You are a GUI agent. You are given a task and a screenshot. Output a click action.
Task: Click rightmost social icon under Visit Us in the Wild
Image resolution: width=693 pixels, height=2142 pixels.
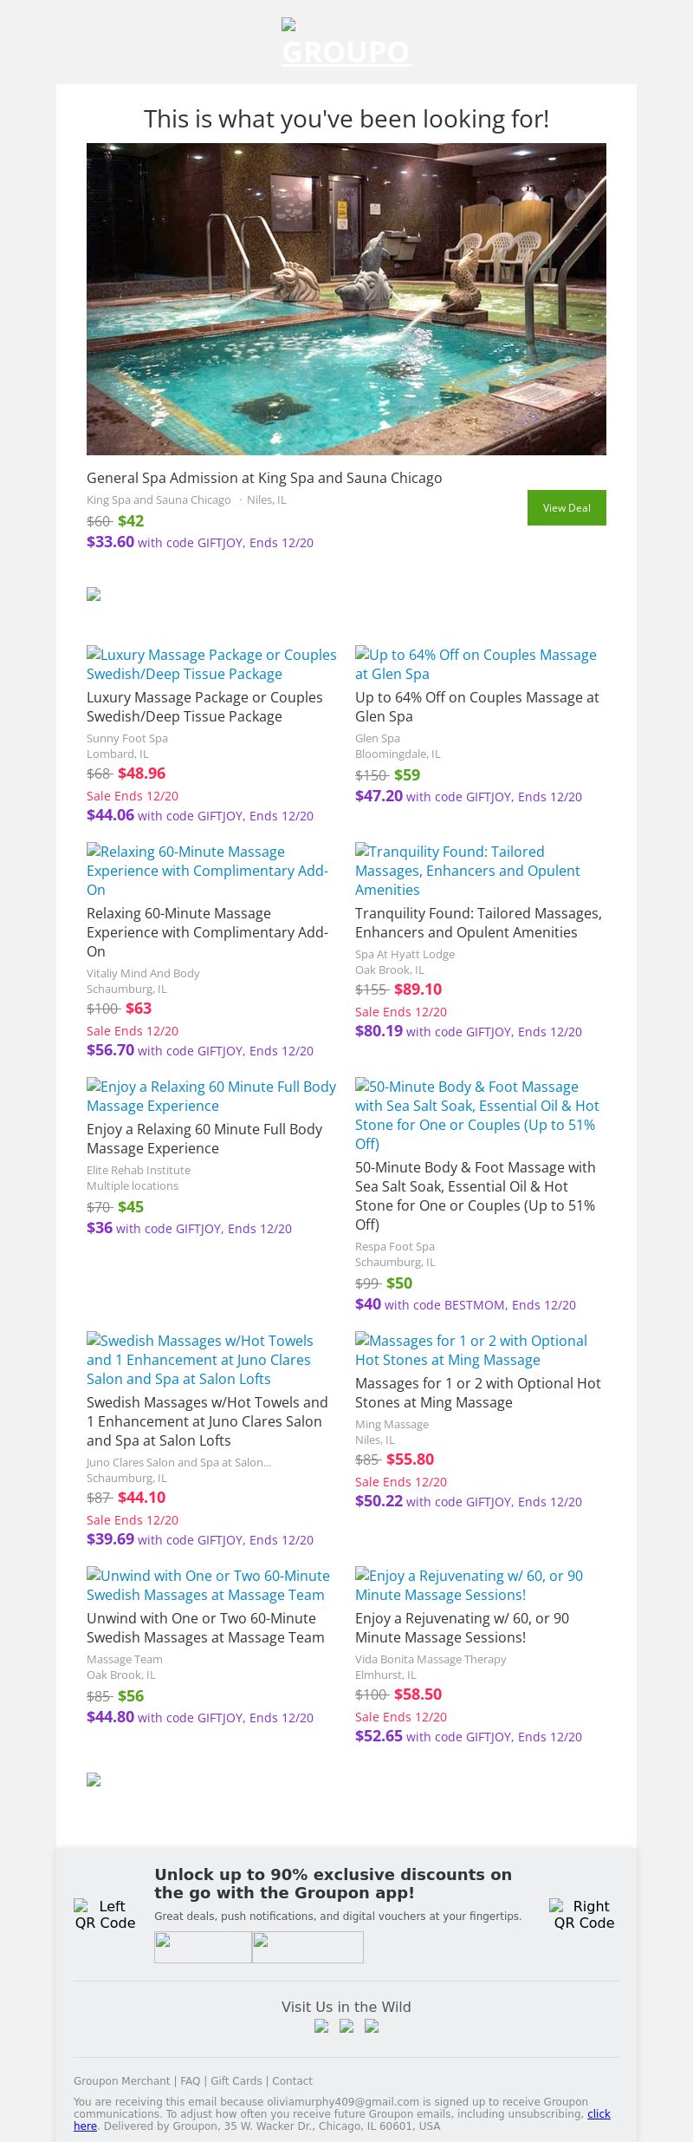pos(372,2027)
